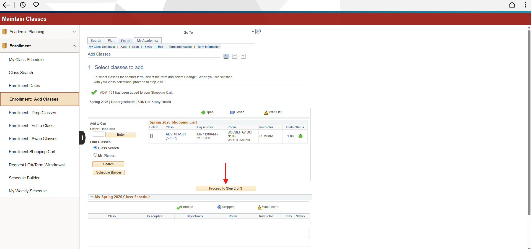Open the Edit subtab
The image size is (531, 249).
pyautogui.click(x=160, y=47)
